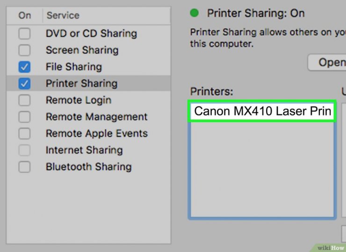The height and width of the screenshot is (252, 346).
Task: Click the On column header
Action: (24, 15)
